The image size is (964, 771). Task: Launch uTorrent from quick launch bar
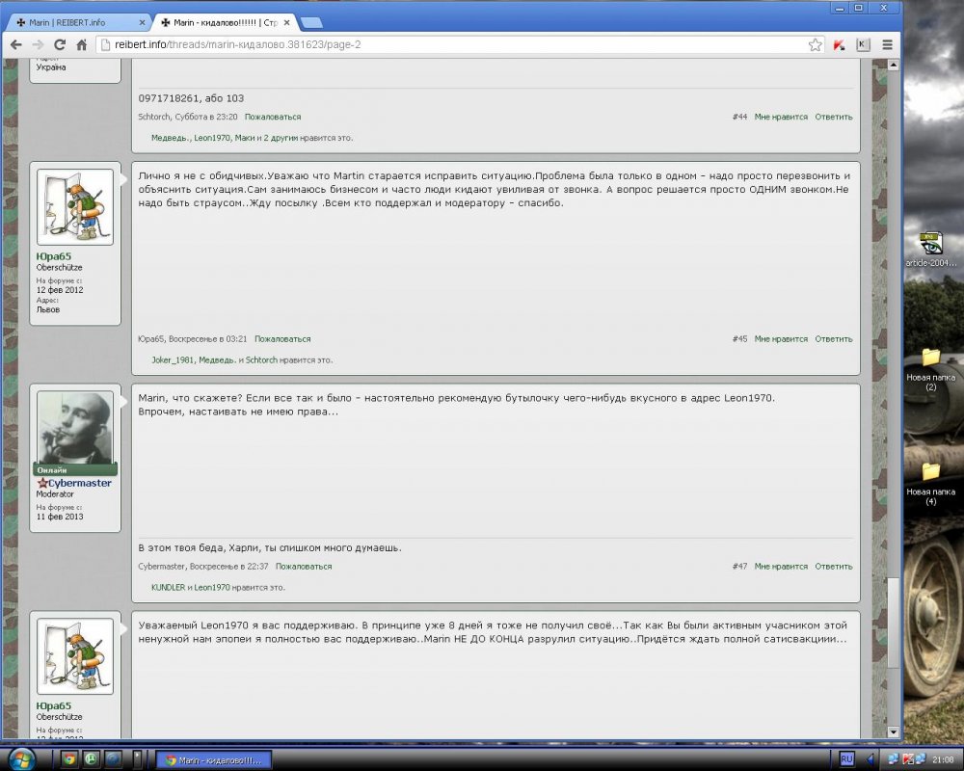(91, 758)
